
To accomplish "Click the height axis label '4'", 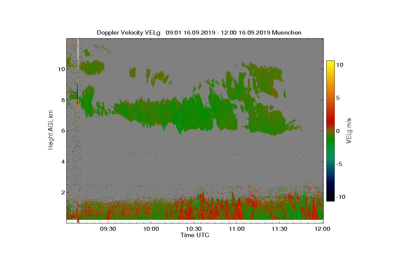I will tap(62, 162).
